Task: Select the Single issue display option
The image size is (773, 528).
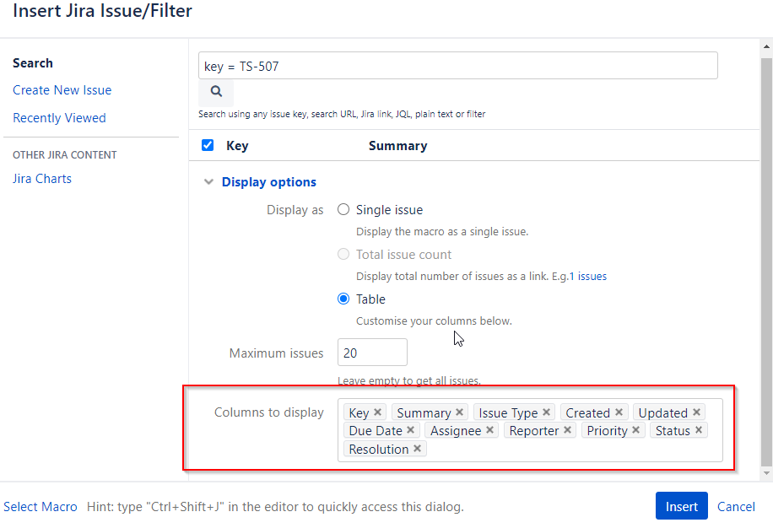Action: pyautogui.click(x=343, y=209)
